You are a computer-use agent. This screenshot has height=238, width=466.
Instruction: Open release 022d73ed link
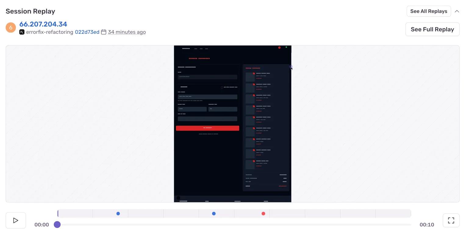pyautogui.click(x=87, y=32)
